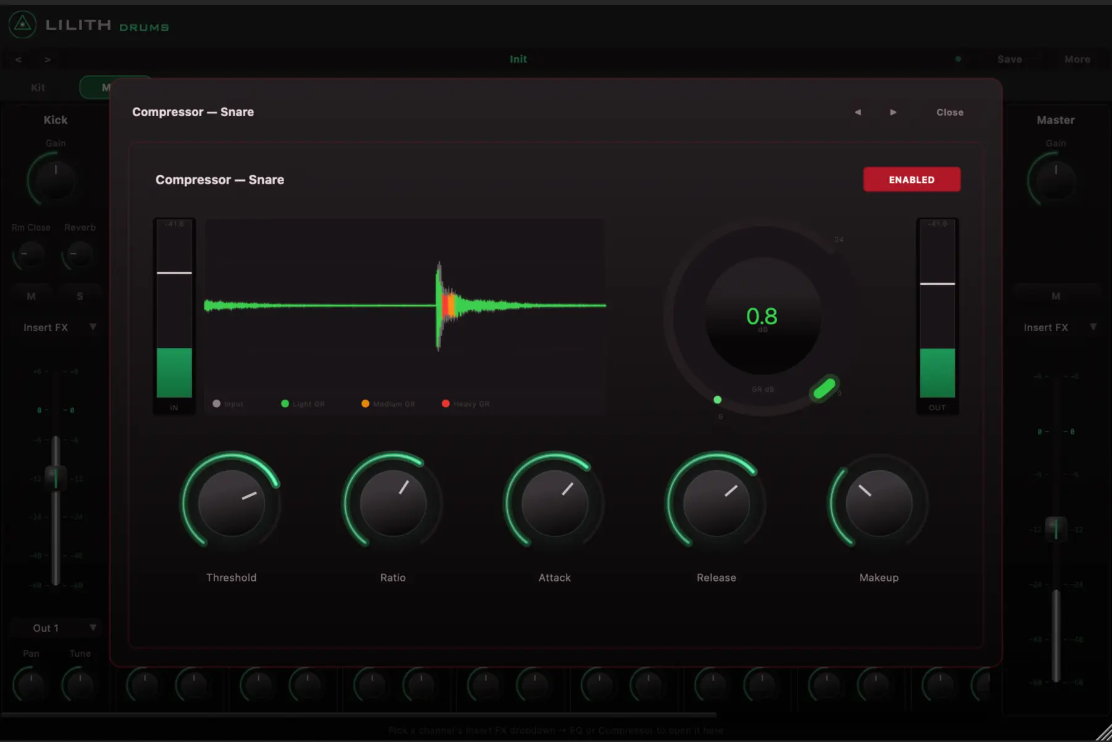
Task: Adjust the Ratio knob
Action: pos(393,503)
